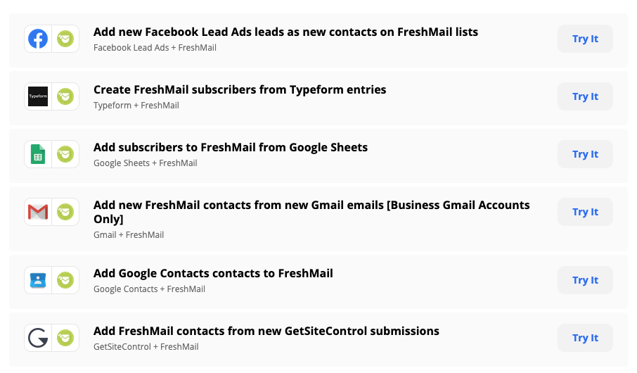The width and height of the screenshot is (637, 373).
Task: Open 'Add Google Contacts contacts to FreshMail'
Action: click(213, 273)
